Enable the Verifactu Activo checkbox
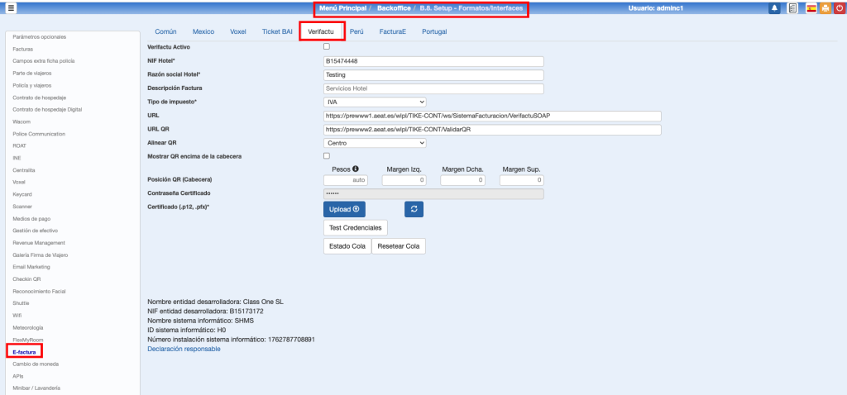847x395 pixels. [326, 47]
